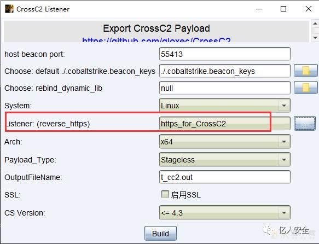Click the 'System:' label
Viewport: 319px width, 244px height.
(18, 106)
